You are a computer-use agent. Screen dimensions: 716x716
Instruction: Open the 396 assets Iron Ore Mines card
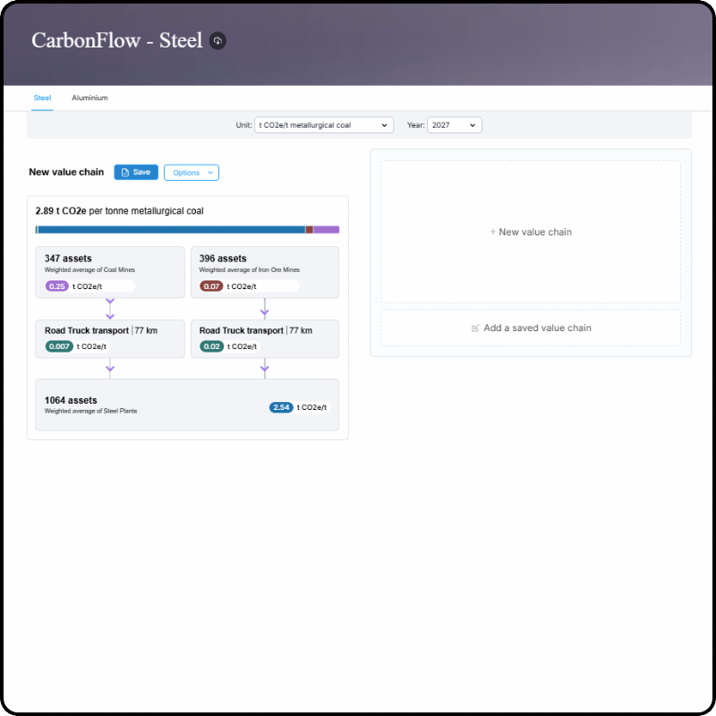click(x=265, y=272)
